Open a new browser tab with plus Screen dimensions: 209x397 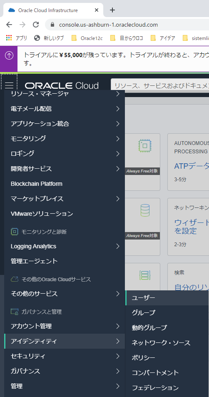click(x=112, y=10)
